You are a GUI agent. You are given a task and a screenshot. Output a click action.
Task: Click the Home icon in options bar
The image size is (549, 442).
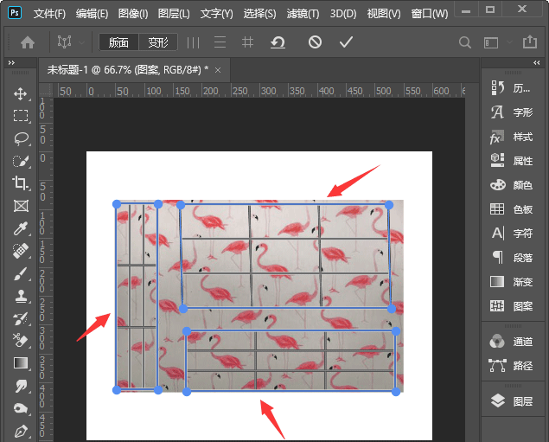point(28,42)
